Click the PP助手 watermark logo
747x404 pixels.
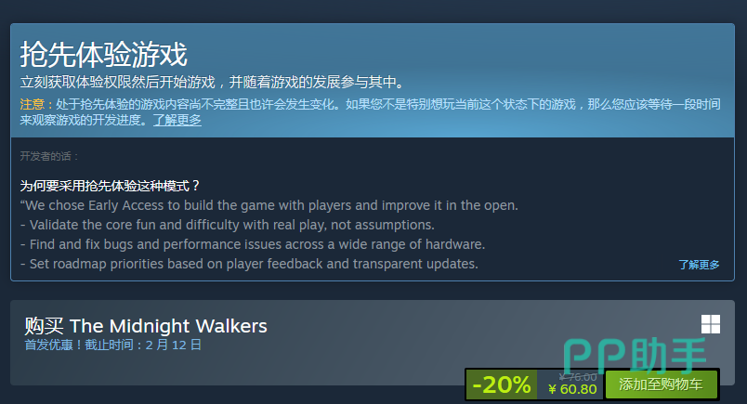(x=636, y=356)
